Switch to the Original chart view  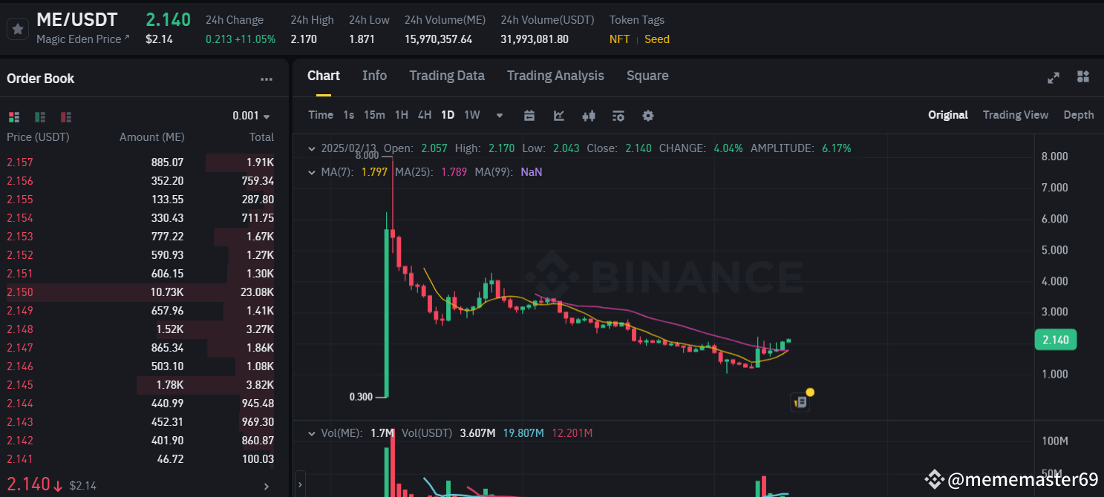pyautogui.click(x=948, y=115)
